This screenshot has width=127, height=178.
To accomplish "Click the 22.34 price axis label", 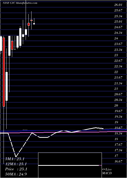I will [x=118, y=66].
